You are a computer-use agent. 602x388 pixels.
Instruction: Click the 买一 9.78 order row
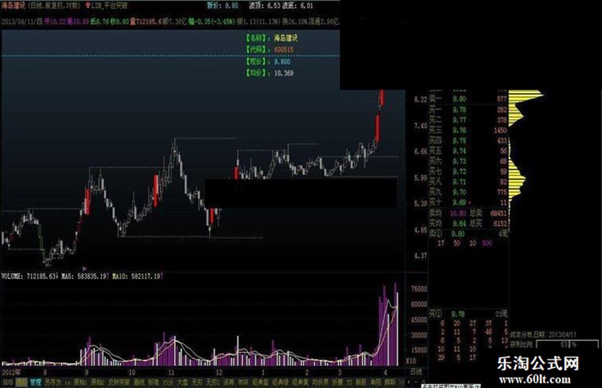[x=468, y=110]
